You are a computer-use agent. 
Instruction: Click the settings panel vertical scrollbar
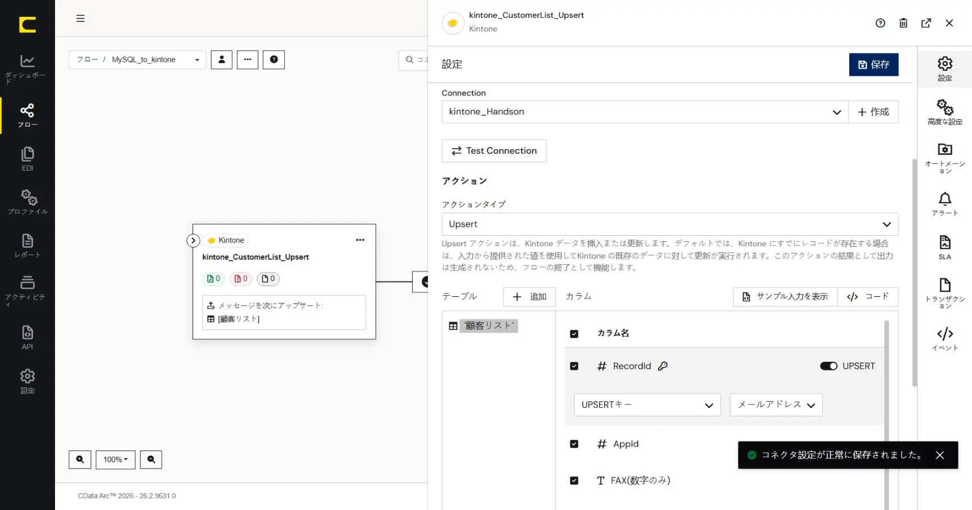tap(914, 273)
